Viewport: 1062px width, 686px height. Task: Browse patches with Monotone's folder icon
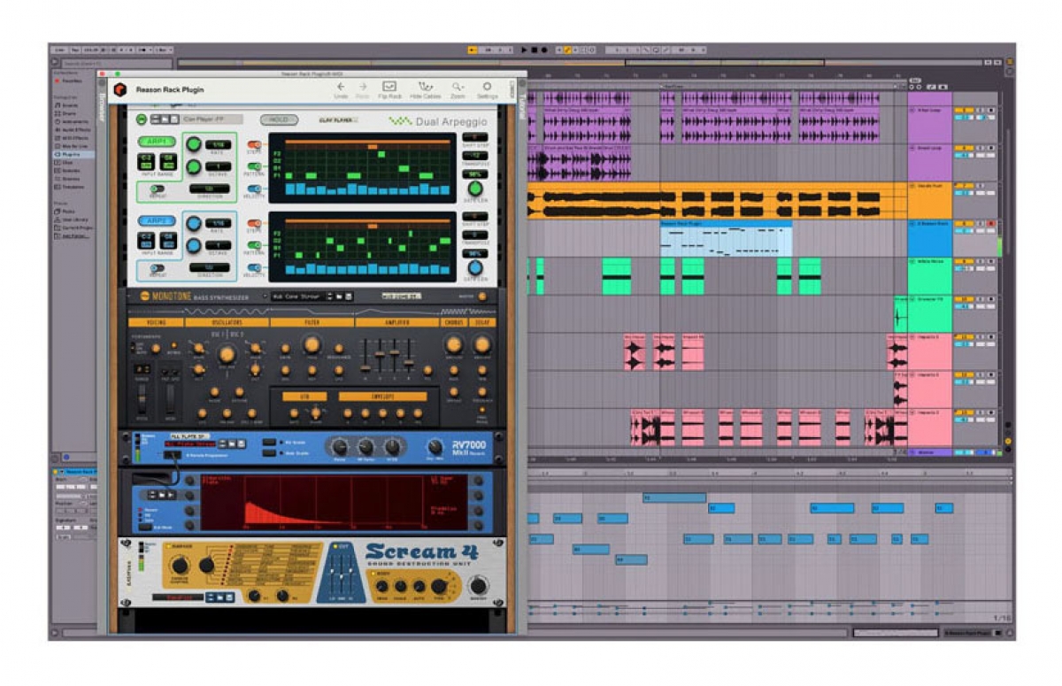tap(338, 297)
